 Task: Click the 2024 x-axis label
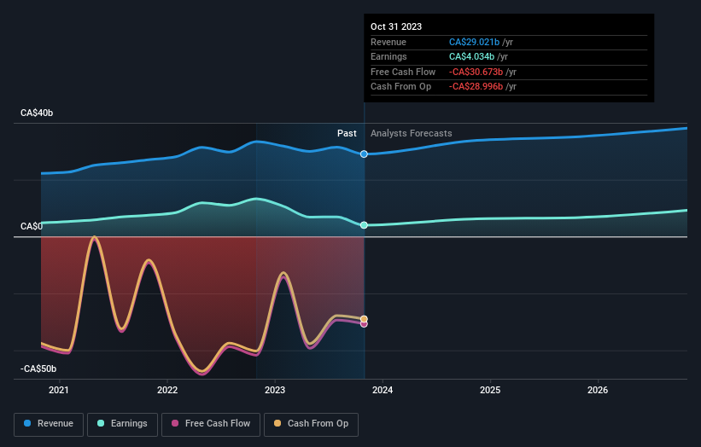click(x=383, y=391)
